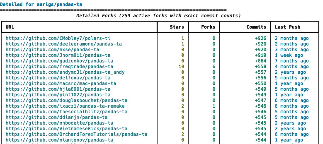Select the +558 commits value
This screenshot has height=144, width=323.
(x=260, y=67)
